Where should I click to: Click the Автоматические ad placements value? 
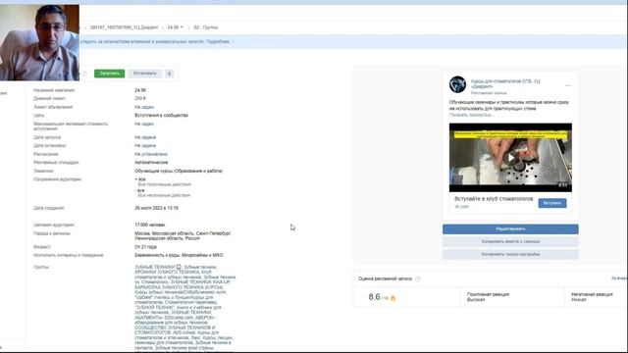(x=151, y=163)
